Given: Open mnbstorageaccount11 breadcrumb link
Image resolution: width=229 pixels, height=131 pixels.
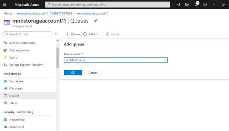Looking at the screenshot, I should [93, 13].
